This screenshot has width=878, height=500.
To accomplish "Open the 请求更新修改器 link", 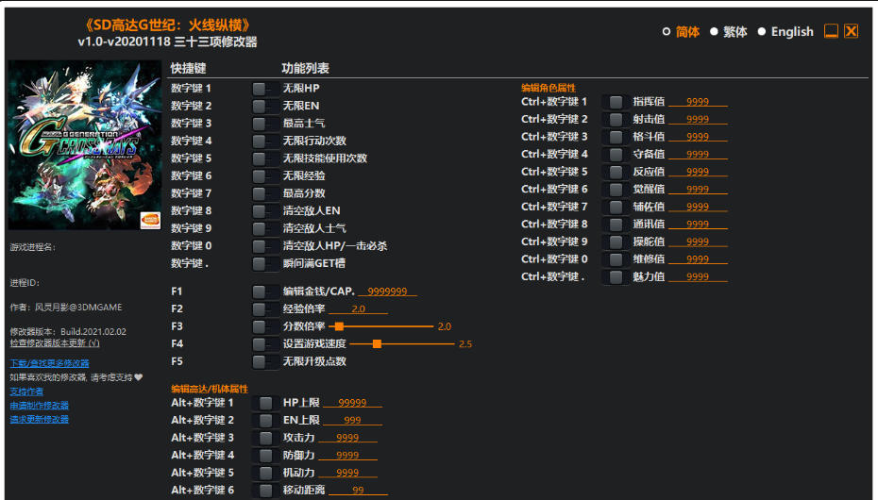I will tap(40, 420).
